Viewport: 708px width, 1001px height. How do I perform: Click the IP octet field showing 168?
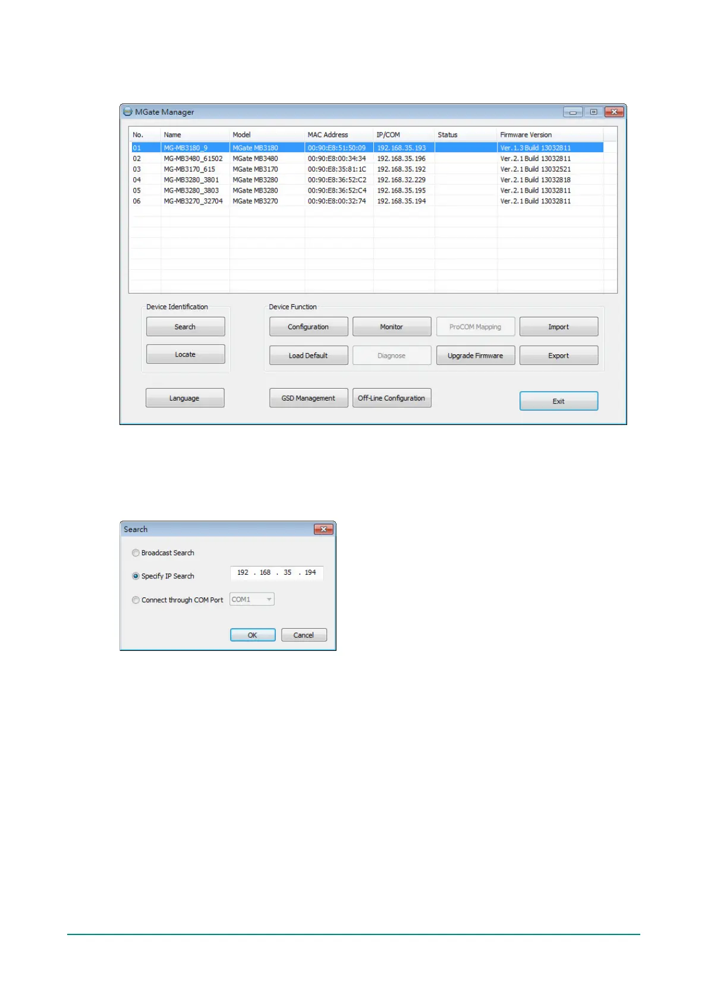click(x=265, y=572)
